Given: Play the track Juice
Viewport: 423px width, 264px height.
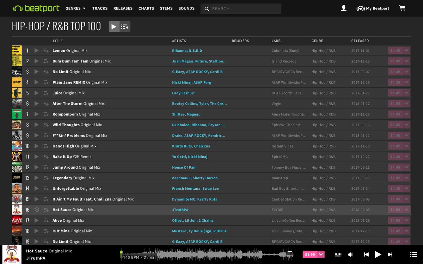Looking at the screenshot, I should click(x=37, y=93).
